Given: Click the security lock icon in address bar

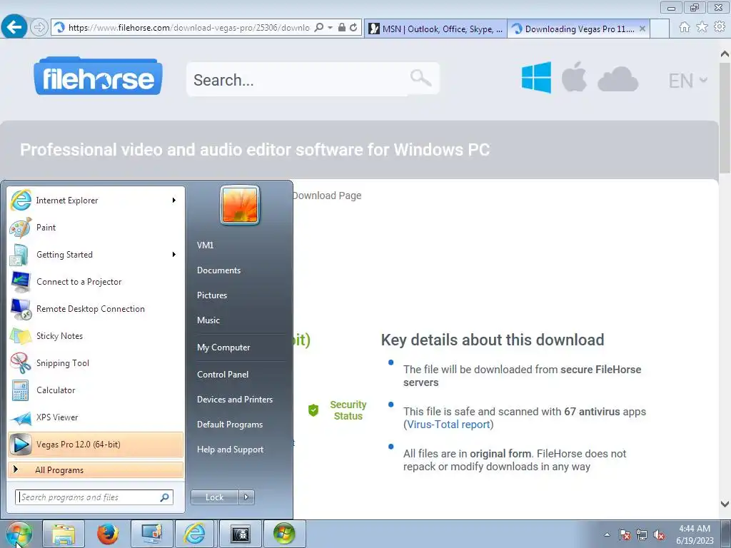Looking at the screenshot, I should [342, 28].
